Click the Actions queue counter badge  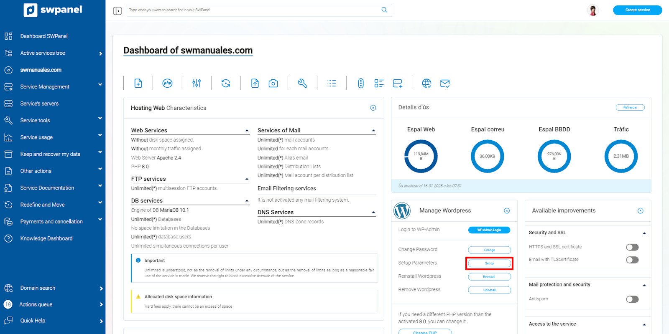click(x=8, y=304)
